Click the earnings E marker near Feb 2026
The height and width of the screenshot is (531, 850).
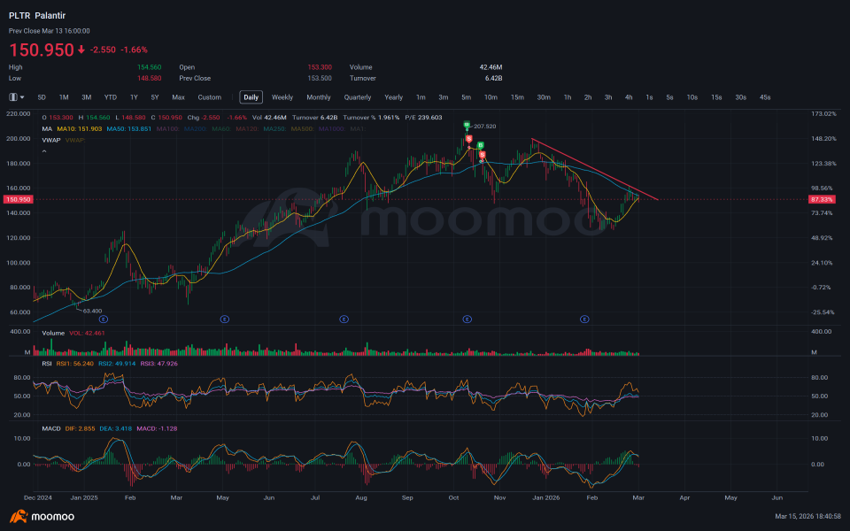pyautogui.click(x=584, y=319)
